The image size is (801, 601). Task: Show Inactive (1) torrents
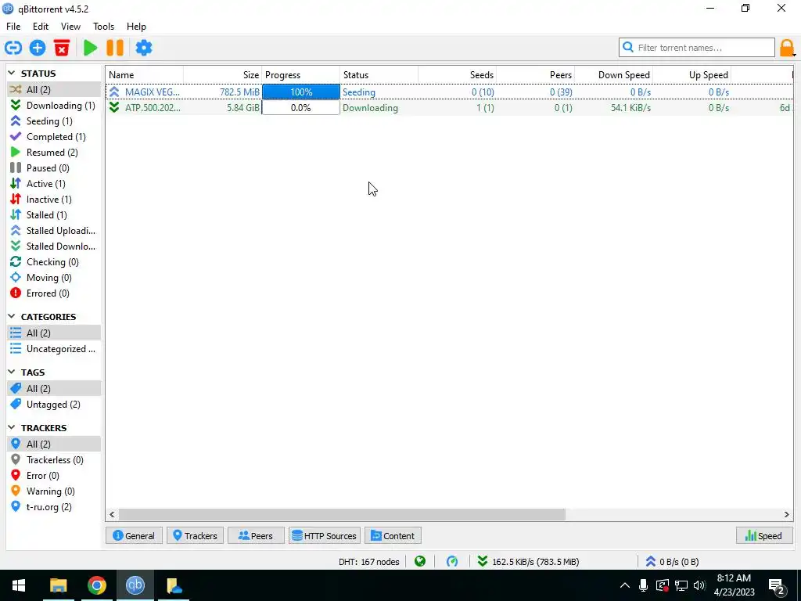click(54, 200)
